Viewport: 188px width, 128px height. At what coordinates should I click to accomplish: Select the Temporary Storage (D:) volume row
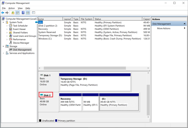point(94,35)
